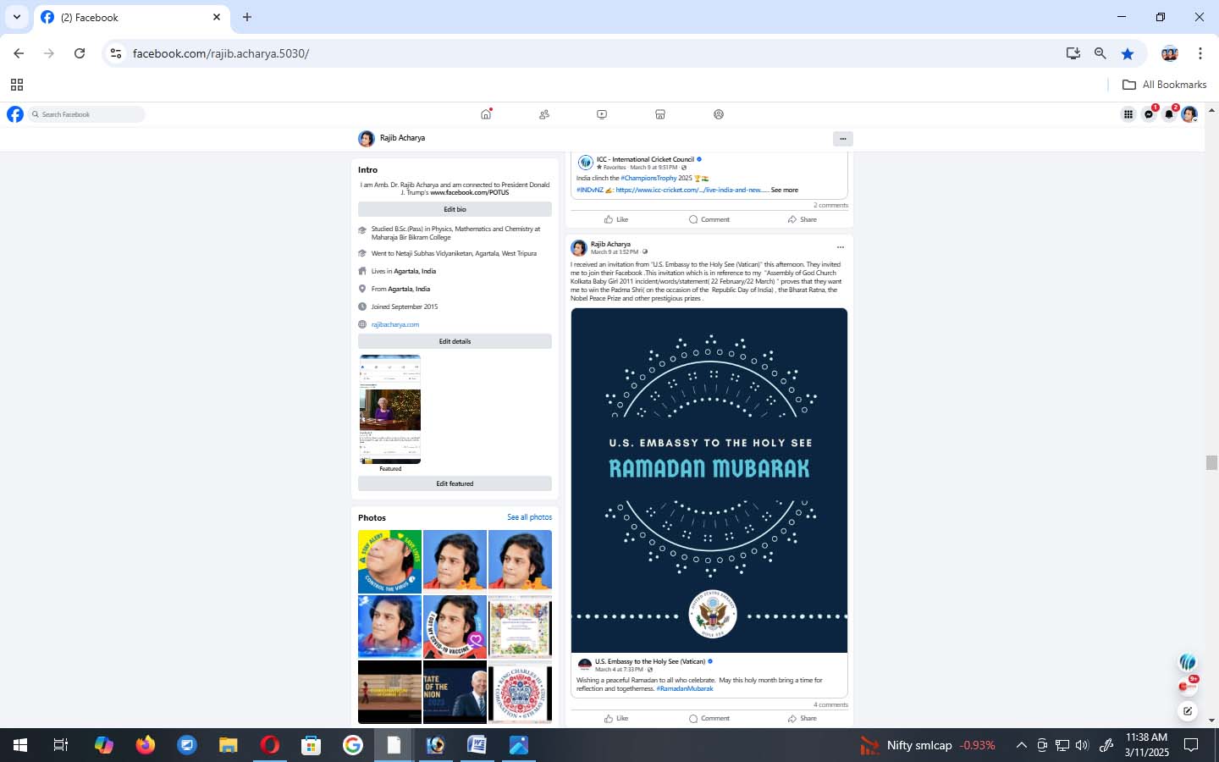Select the (2) Facebook tab
Screen dimensions: 1219x762
pos(131,17)
